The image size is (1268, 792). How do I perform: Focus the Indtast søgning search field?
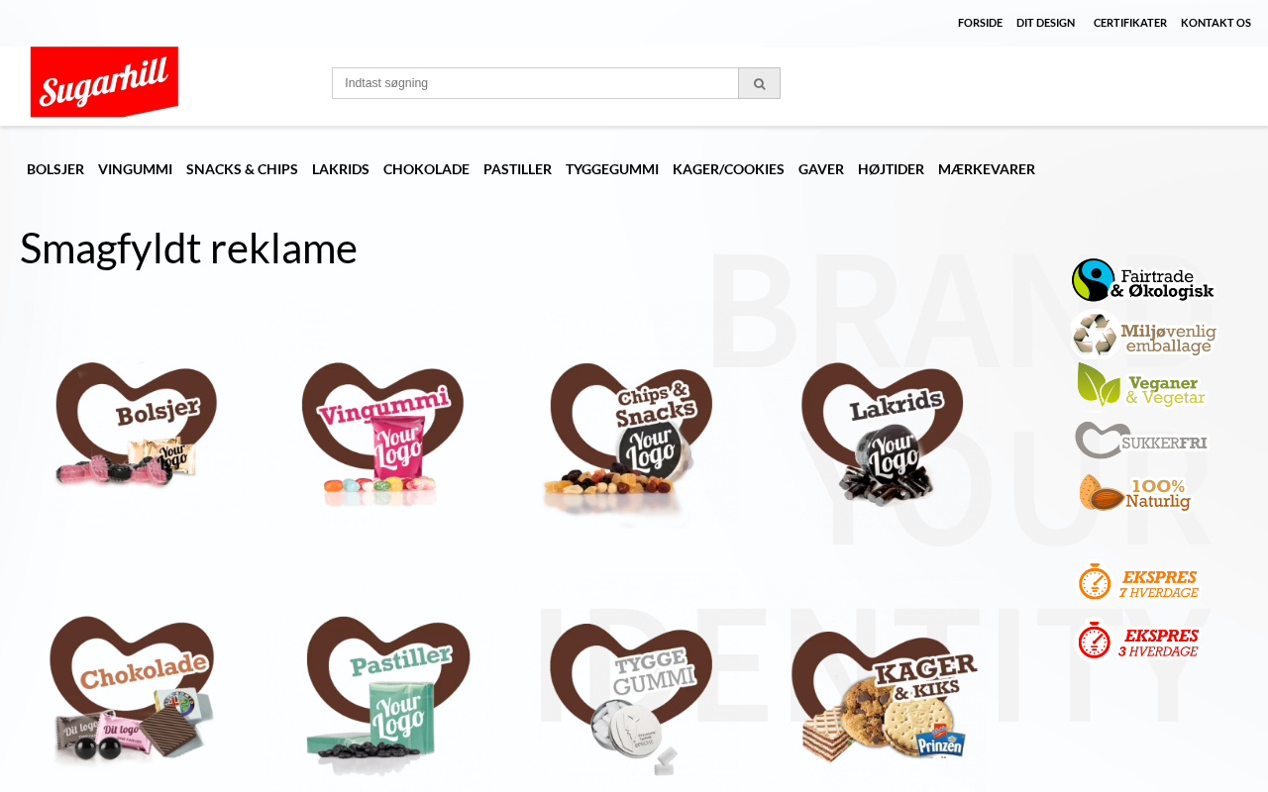535,83
